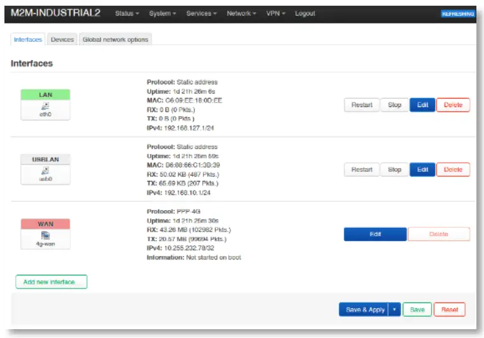Screen dimensions: 484x338
Task: Switch to the Devices tab
Action: tap(62, 39)
